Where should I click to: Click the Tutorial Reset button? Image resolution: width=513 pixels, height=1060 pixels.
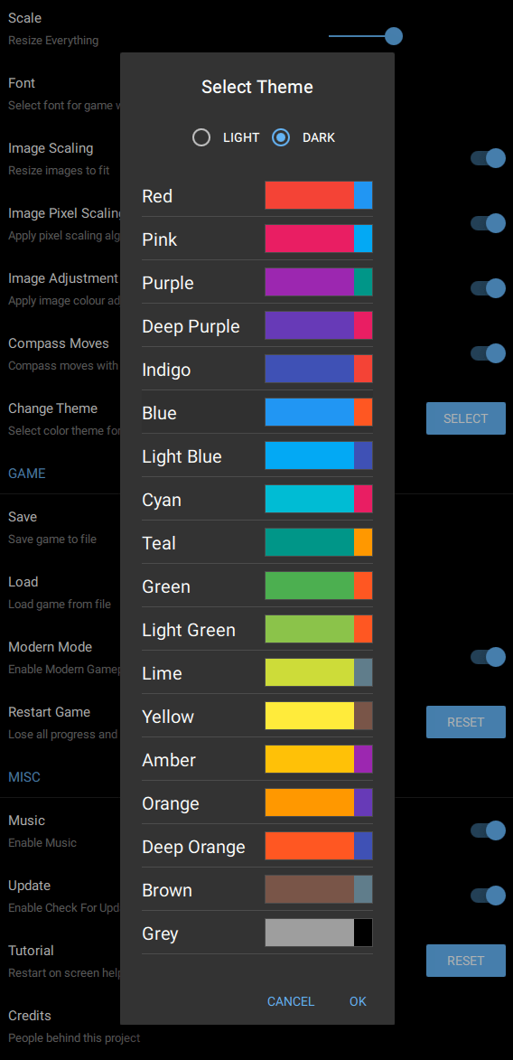[466, 961]
